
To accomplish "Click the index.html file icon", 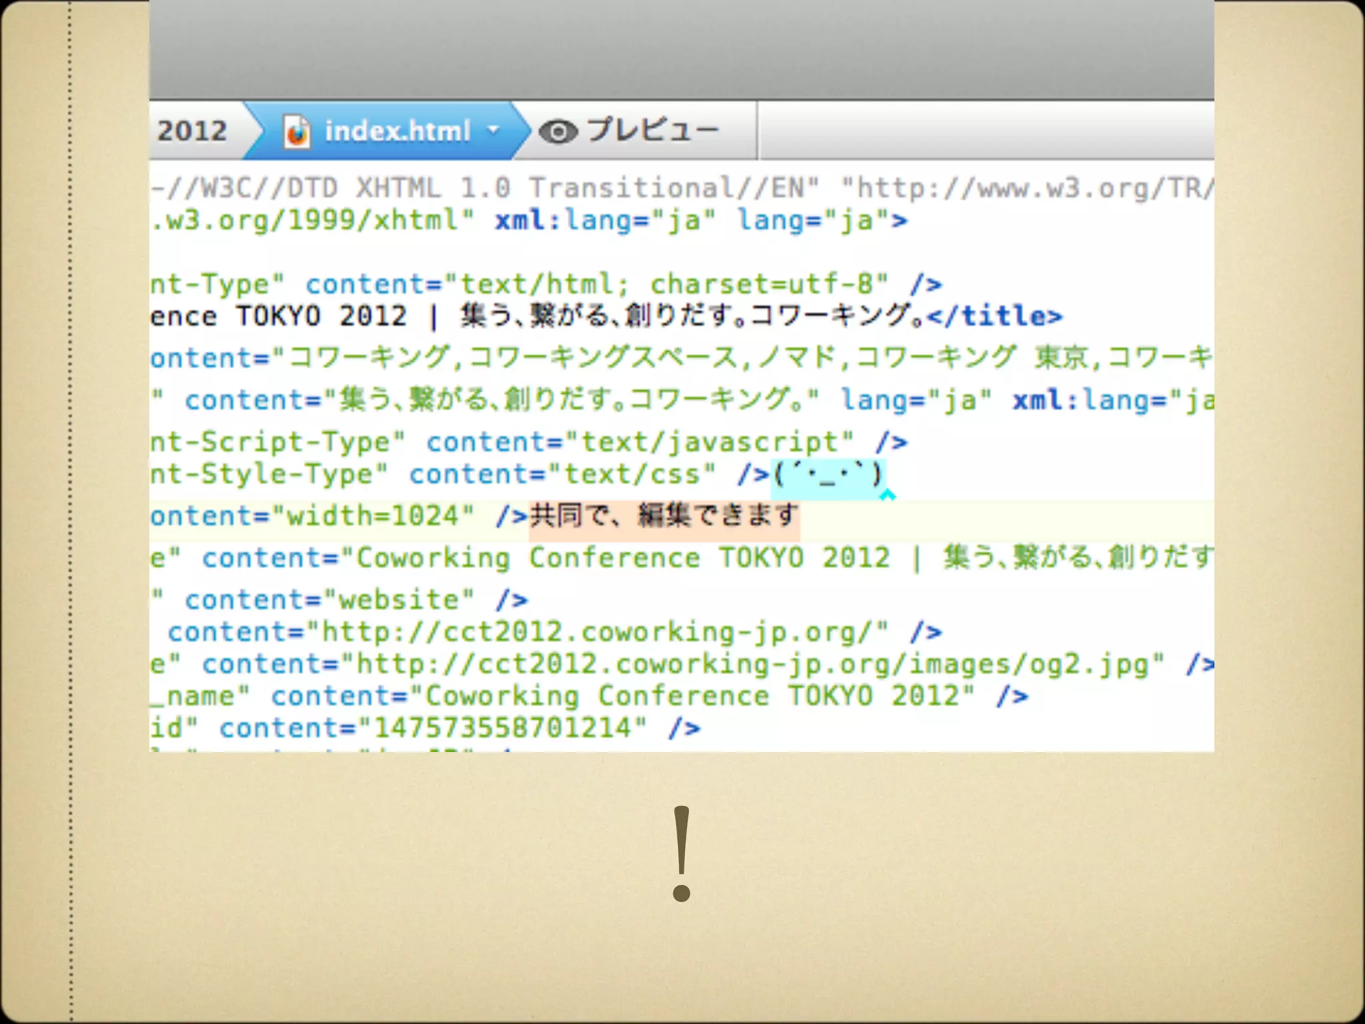I will pos(297,131).
